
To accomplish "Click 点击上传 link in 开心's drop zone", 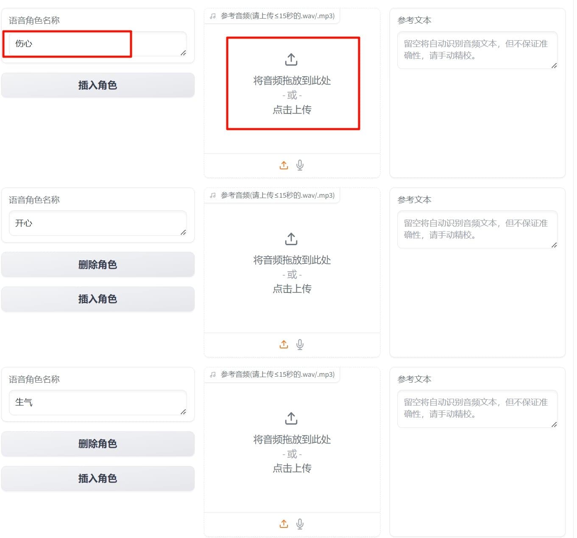I will pos(292,289).
